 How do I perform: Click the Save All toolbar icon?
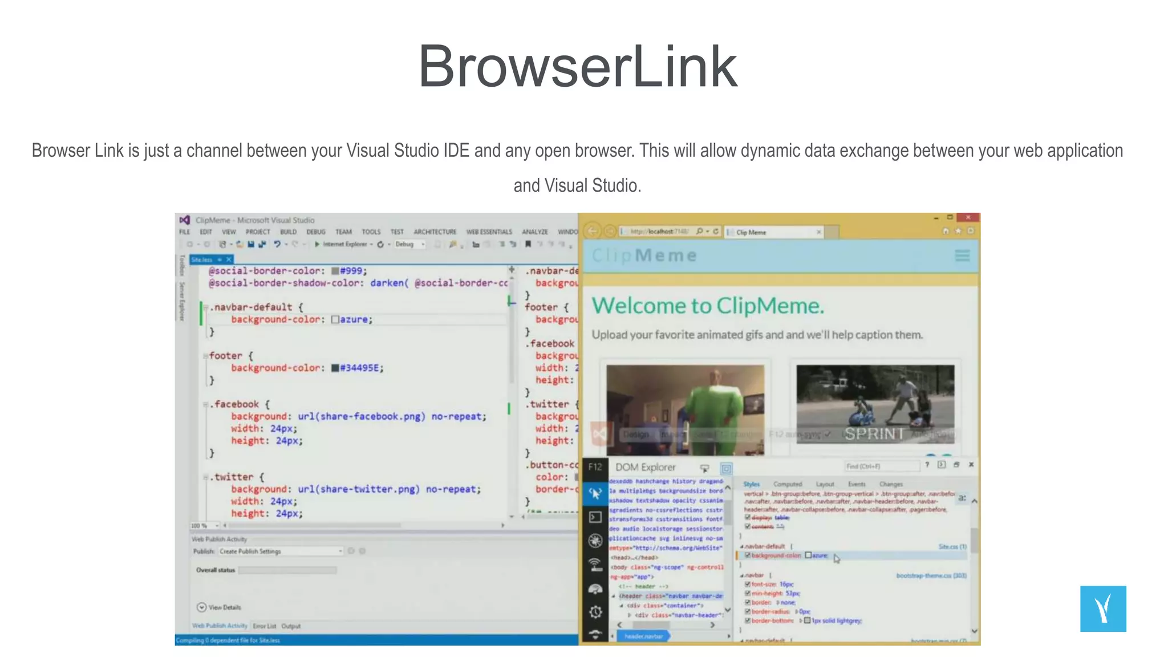tap(262, 244)
